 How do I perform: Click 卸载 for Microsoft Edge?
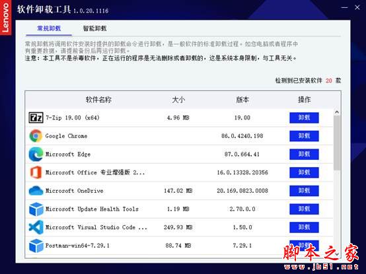[x=304, y=154]
